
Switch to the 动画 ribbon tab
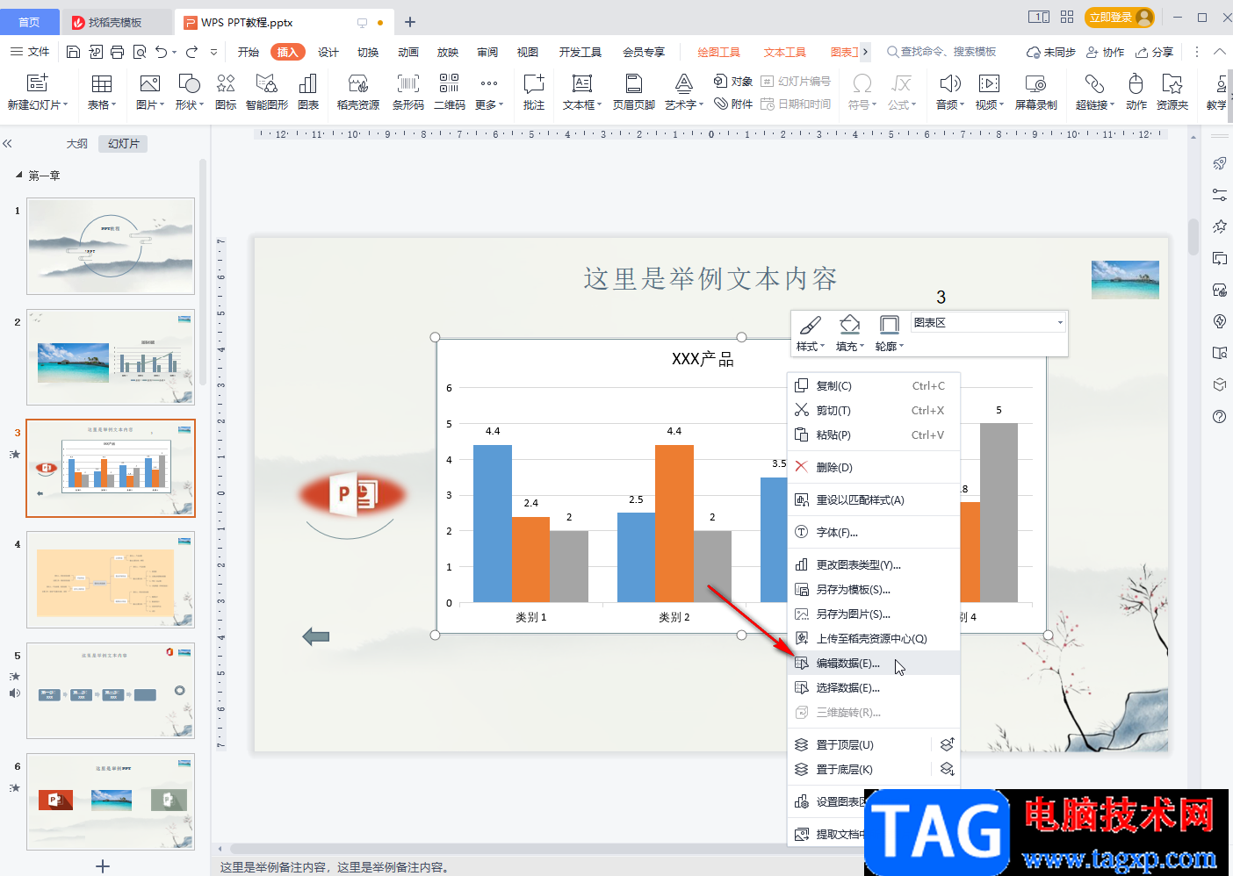tap(408, 52)
